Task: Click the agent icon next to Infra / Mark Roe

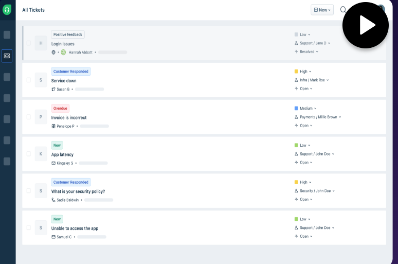Action: [x=296, y=80]
